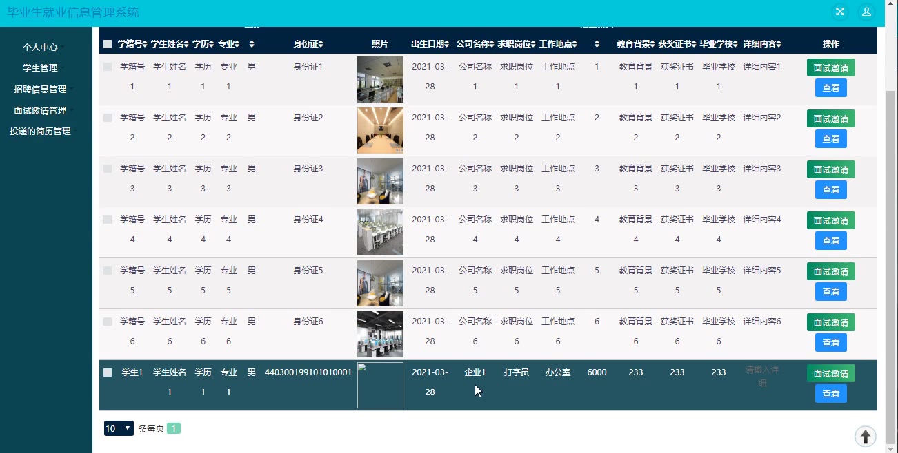Open the user account icon menu
Viewport: 898px width, 453px height.
click(866, 12)
